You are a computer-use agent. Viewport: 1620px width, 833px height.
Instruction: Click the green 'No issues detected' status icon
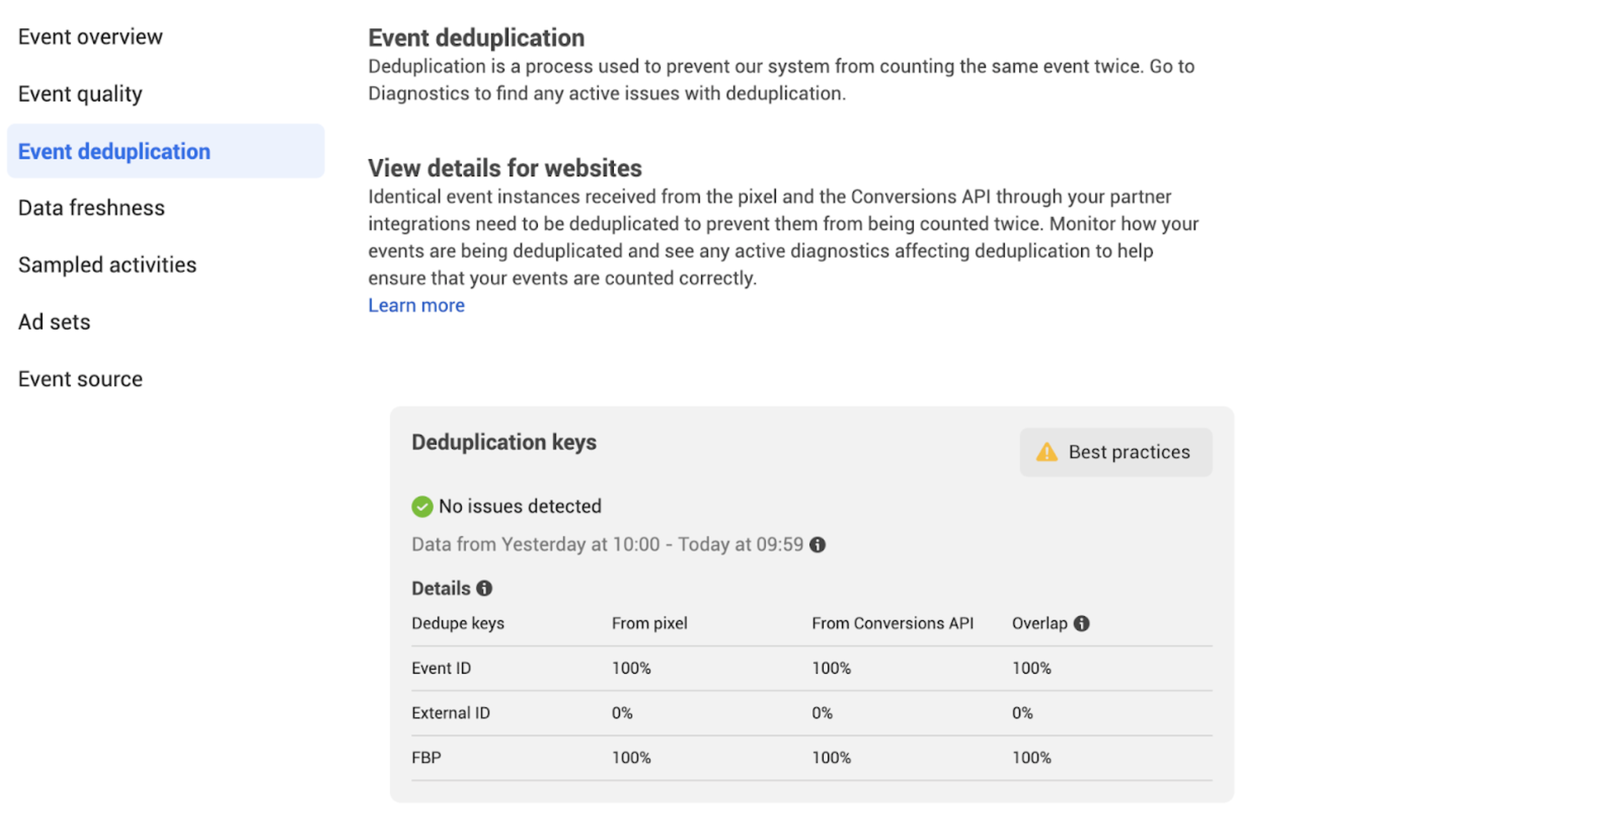420,506
